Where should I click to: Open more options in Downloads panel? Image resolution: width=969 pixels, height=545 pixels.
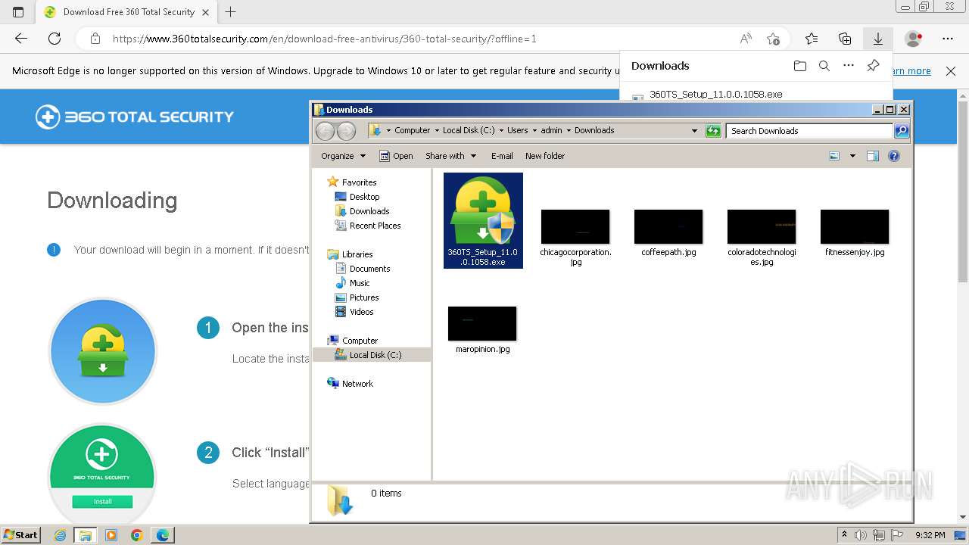tap(849, 66)
